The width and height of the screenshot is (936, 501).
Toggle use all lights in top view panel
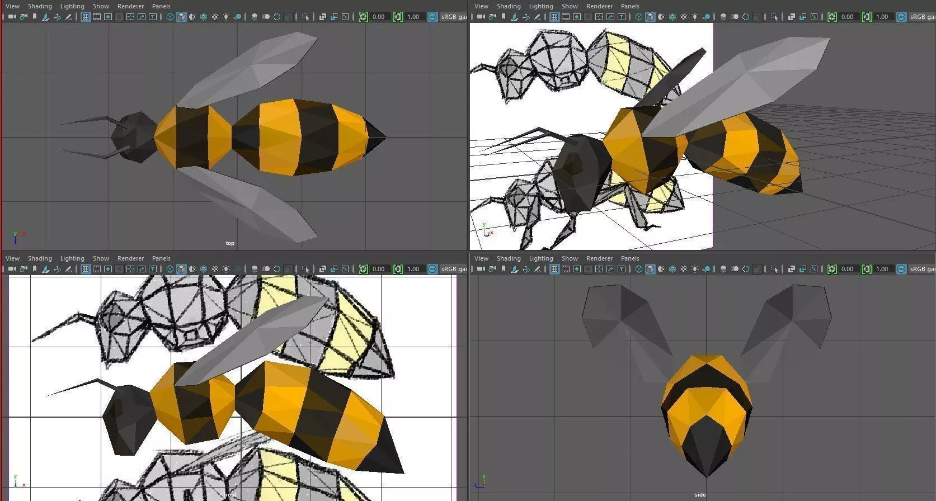[226, 17]
